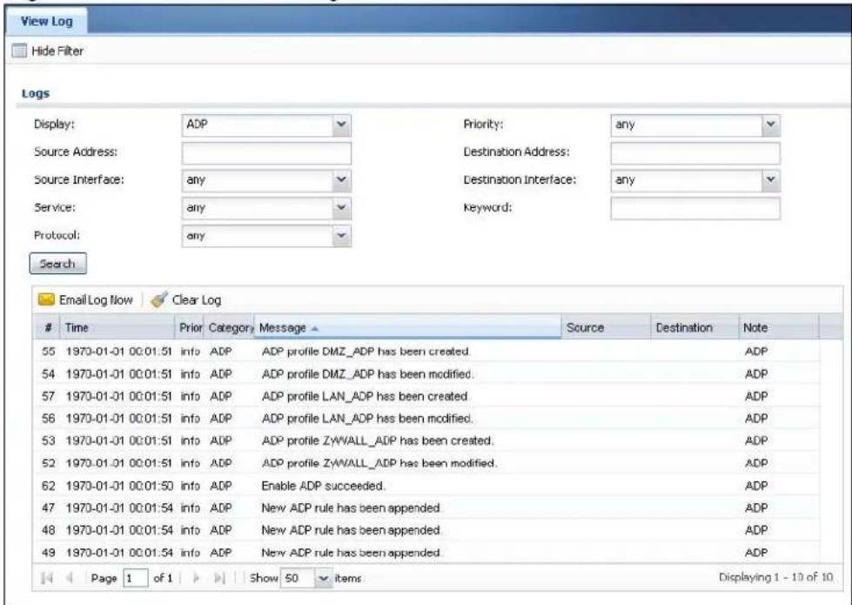Click the Page number input box
This screenshot has width=852, height=605.
(x=136, y=578)
